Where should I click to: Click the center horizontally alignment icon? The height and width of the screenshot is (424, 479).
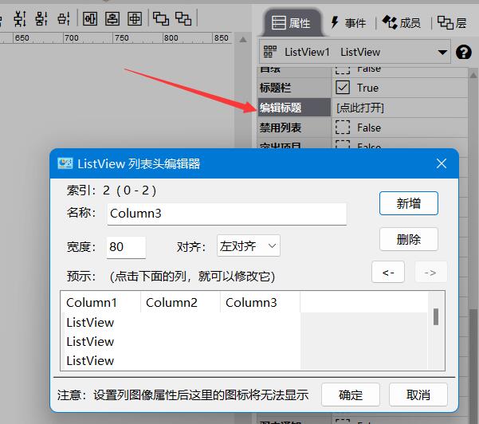click(91, 18)
